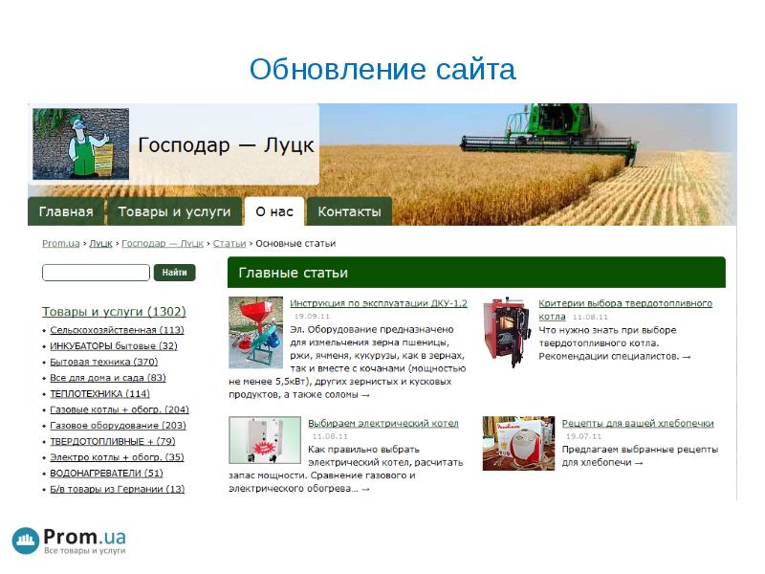Open the ВОДОНАГРЕВАТЕЛИ (51) category

[x=106, y=474]
